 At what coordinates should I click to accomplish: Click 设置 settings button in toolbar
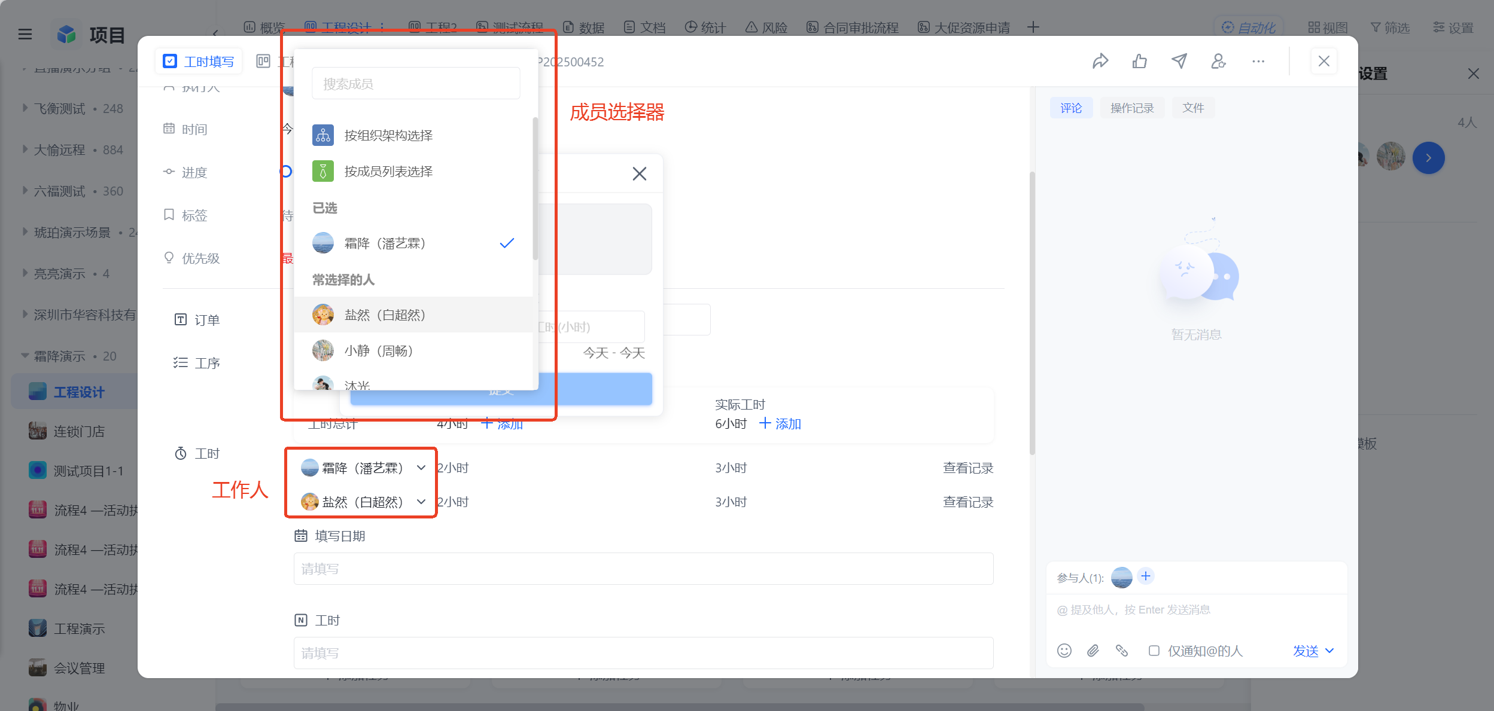[x=1453, y=28]
